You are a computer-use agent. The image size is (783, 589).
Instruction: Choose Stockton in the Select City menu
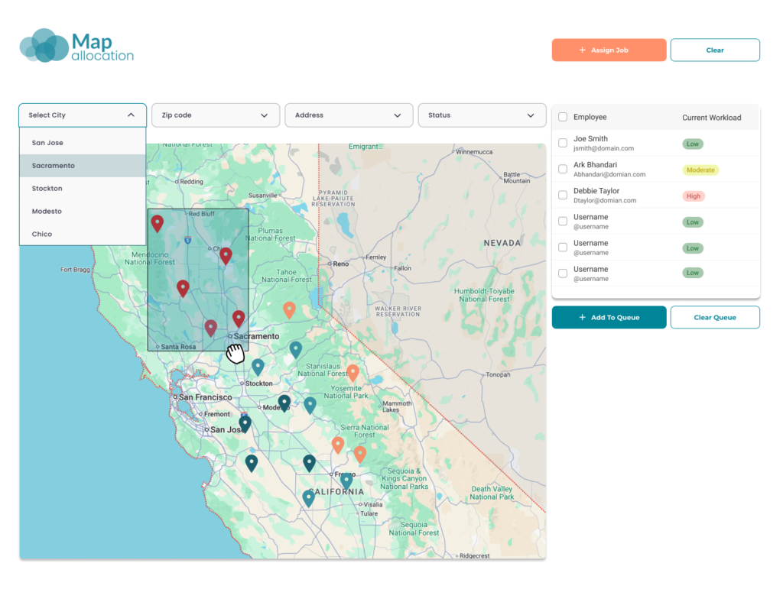47,188
